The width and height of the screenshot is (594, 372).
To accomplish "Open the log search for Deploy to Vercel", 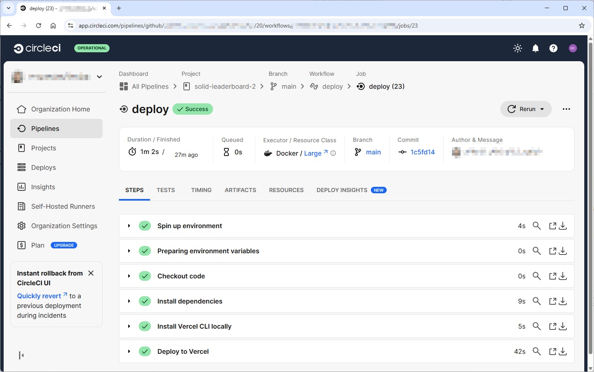I will (536, 351).
